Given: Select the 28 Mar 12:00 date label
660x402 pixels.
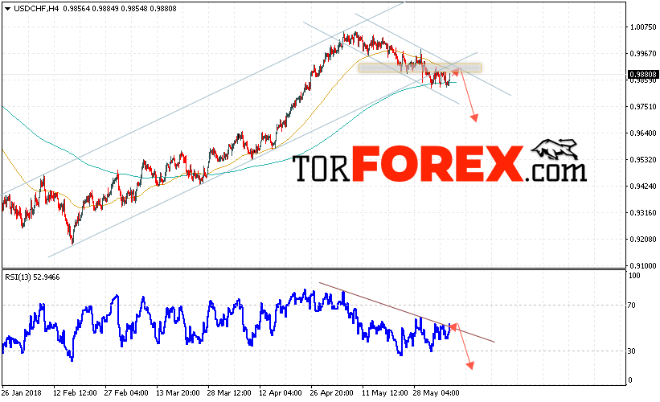Looking at the screenshot, I should (229, 392).
